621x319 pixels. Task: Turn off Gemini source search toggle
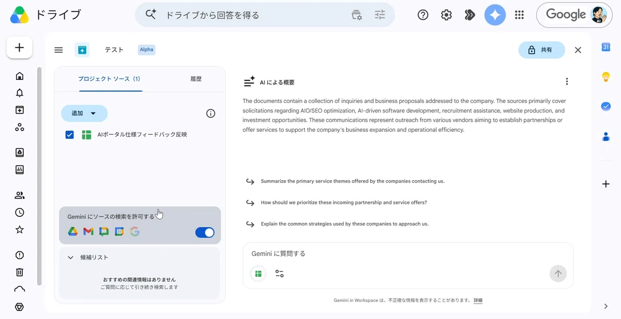(x=205, y=232)
